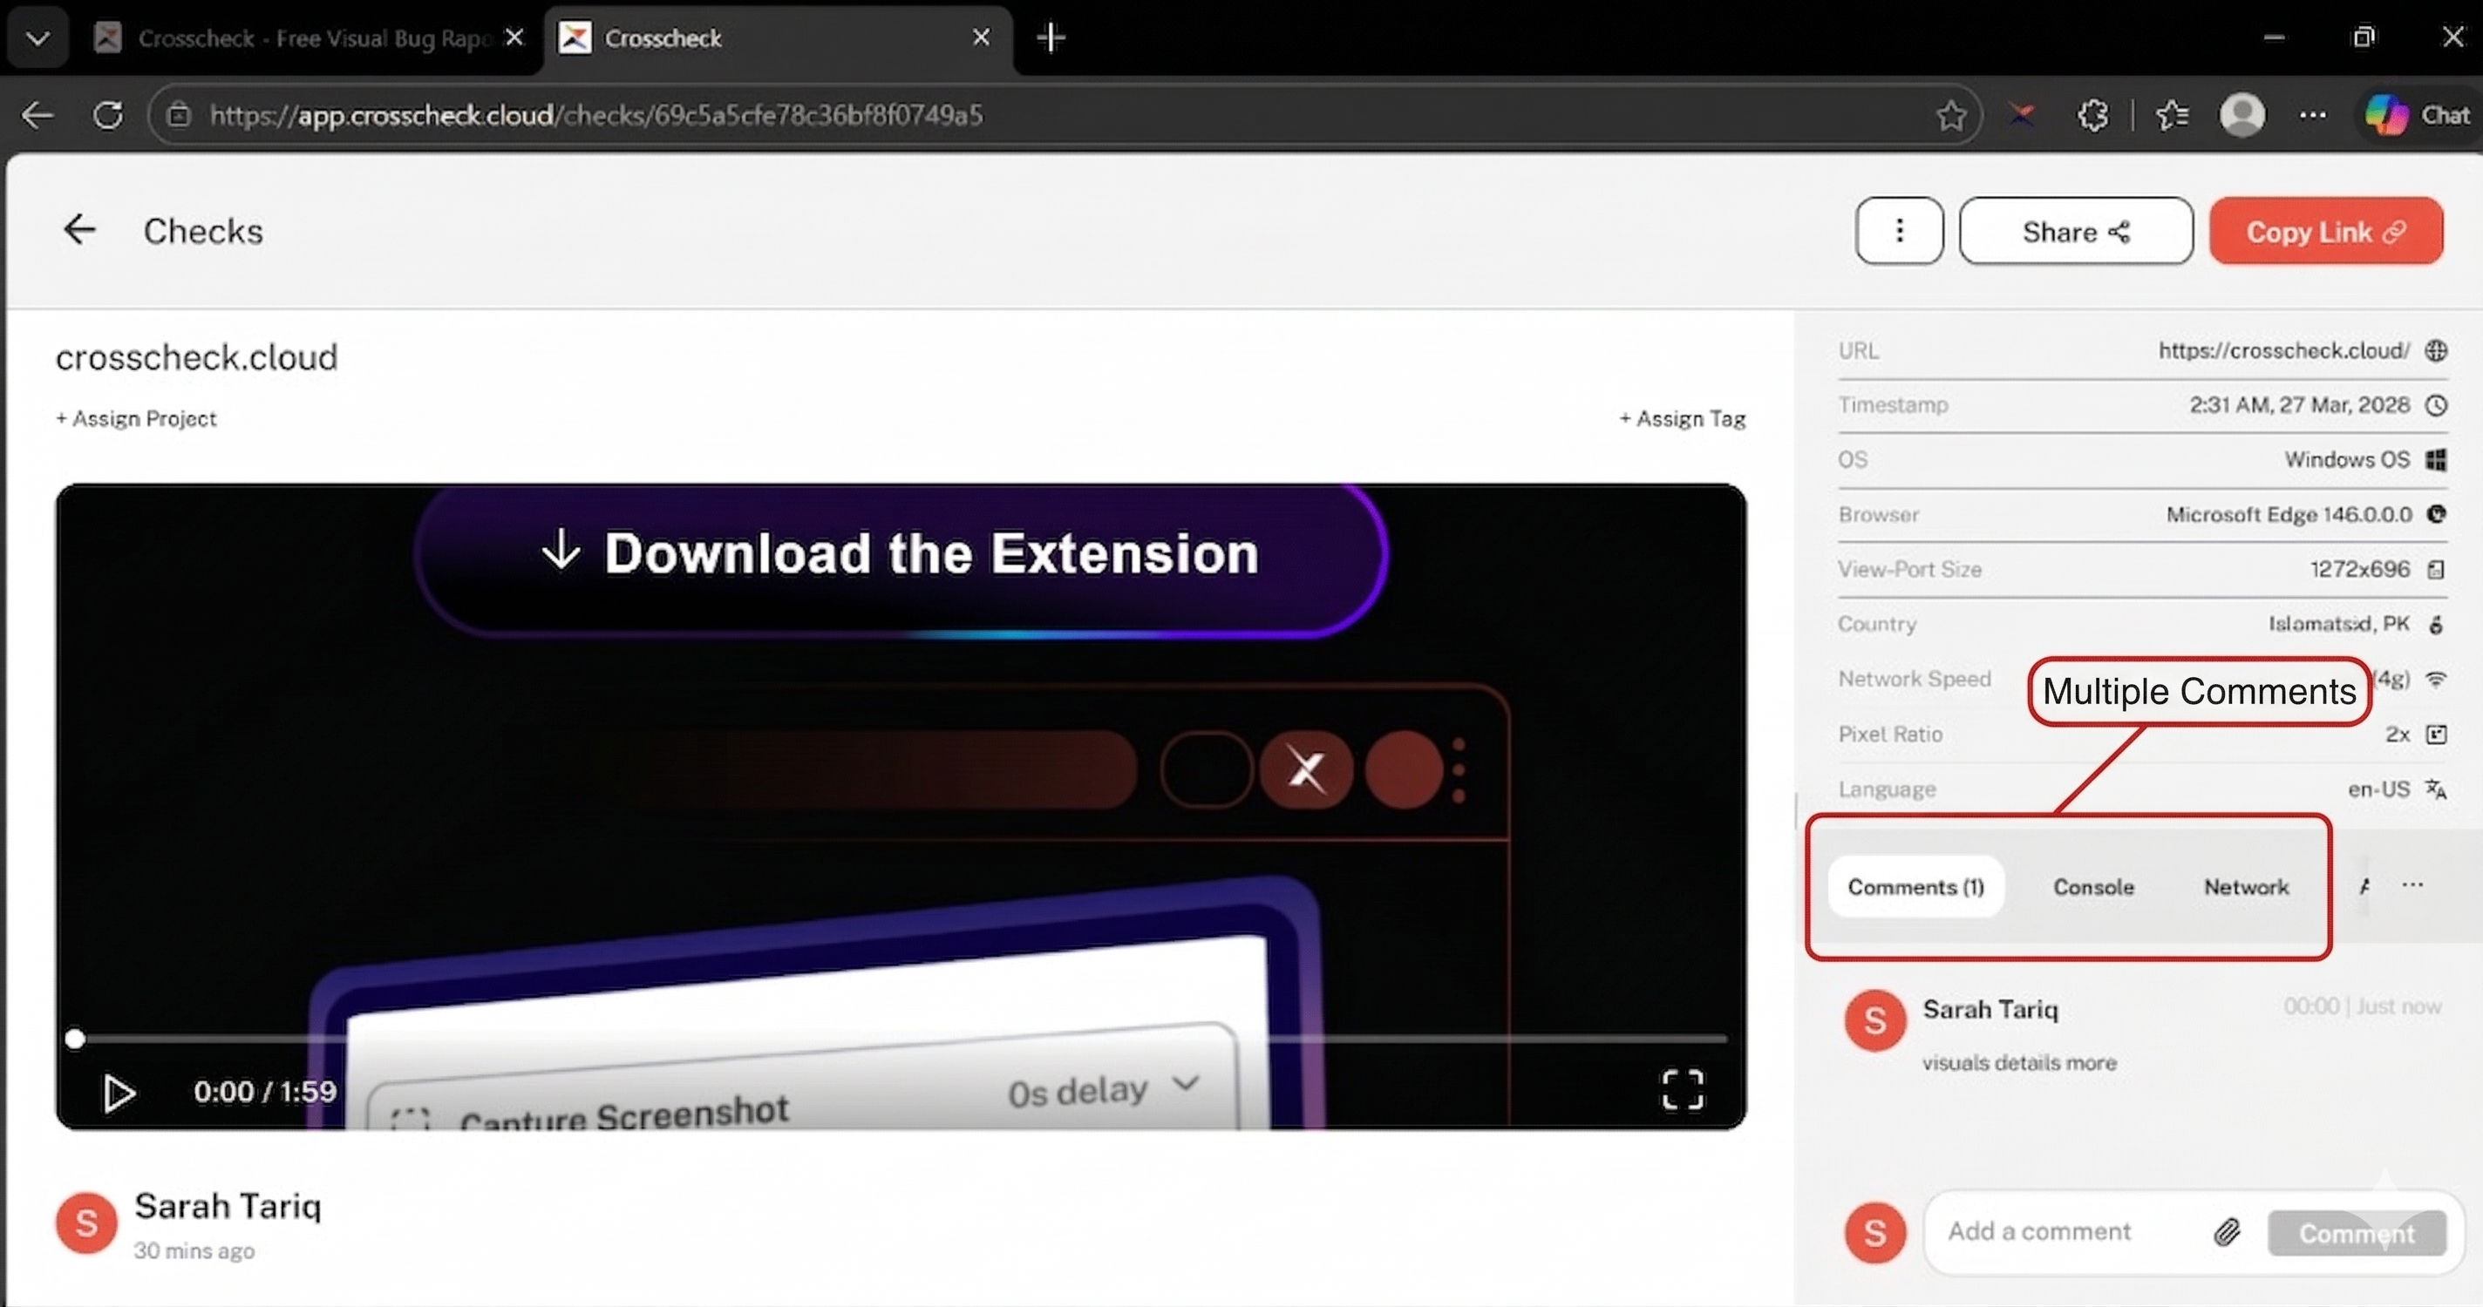The height and width of the screenshot is (1307, 2483).
Task: Click the Copy Link button
Action: coord(2325,232)
